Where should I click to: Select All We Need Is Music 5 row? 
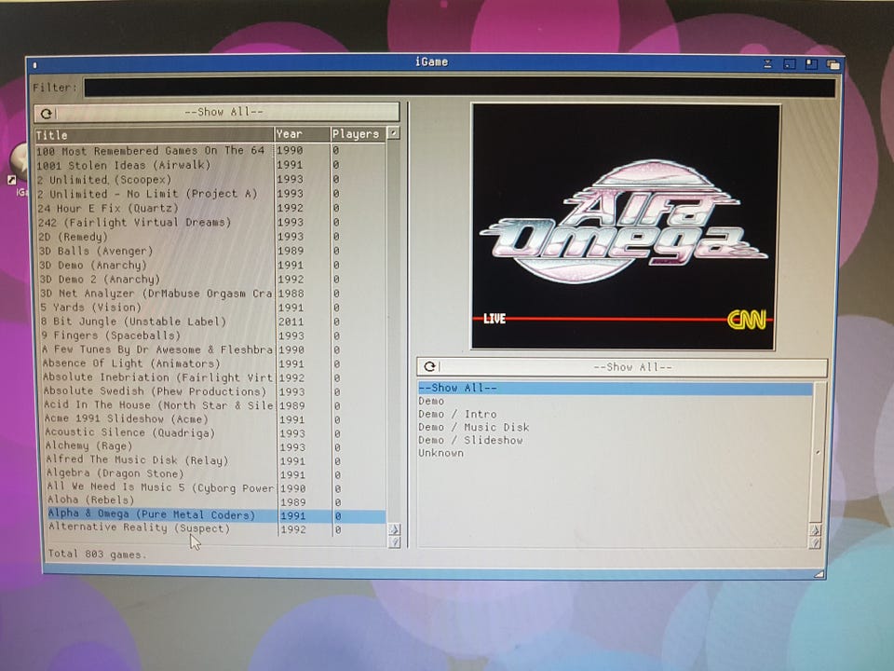tap(217, 487)
